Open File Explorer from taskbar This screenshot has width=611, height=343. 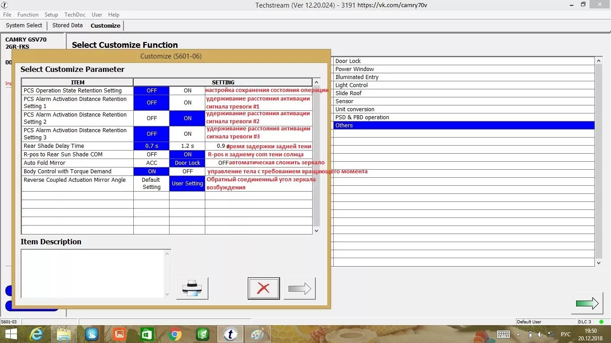coord(64,334)
